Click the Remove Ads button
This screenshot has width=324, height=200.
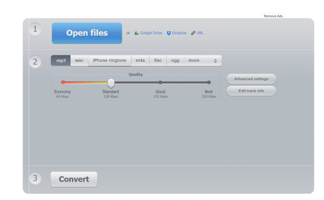(273, 16)
